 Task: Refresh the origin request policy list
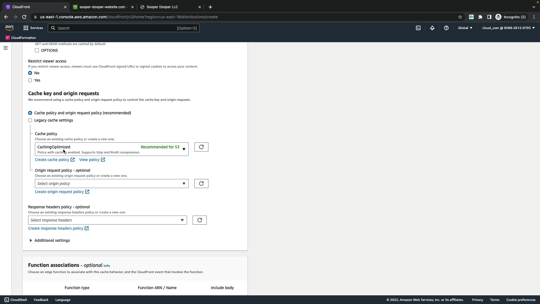click(201, 184)
